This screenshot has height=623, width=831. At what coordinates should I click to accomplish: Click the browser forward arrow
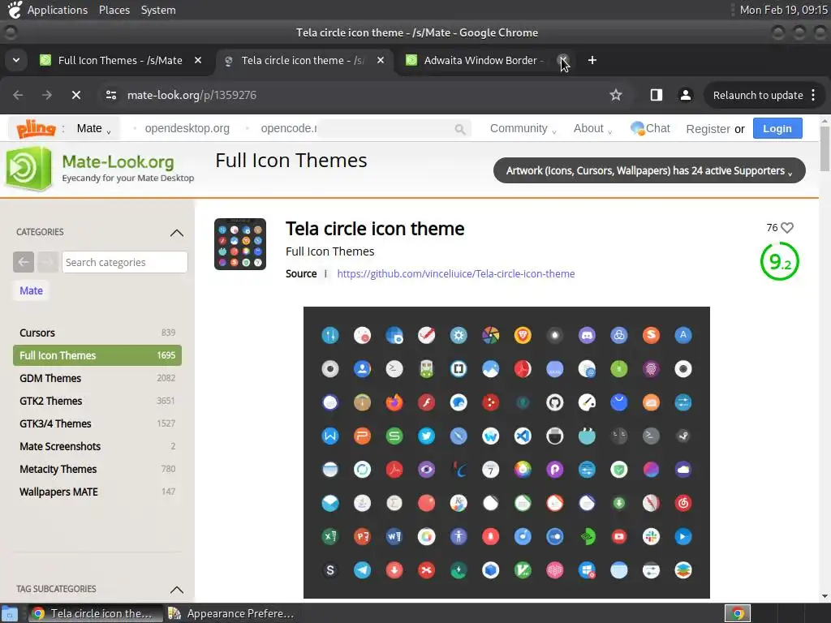pos(47,95)
